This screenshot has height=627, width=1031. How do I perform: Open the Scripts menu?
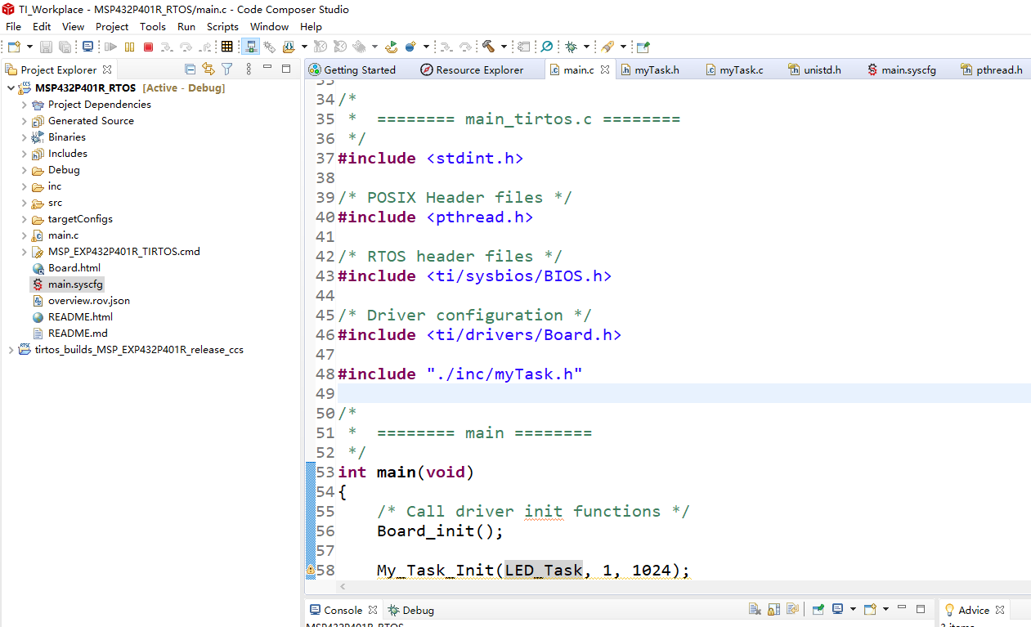click(x=222, y=26)
